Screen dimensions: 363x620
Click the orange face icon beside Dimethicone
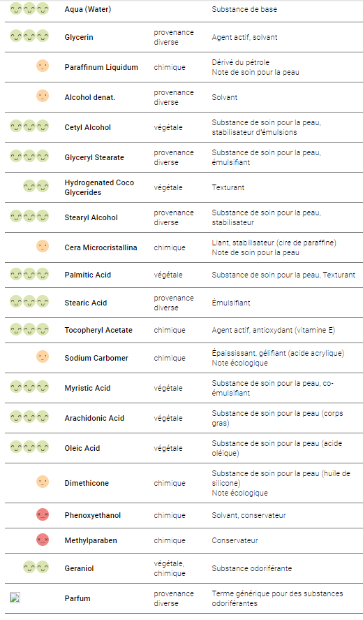pos(43,482)
